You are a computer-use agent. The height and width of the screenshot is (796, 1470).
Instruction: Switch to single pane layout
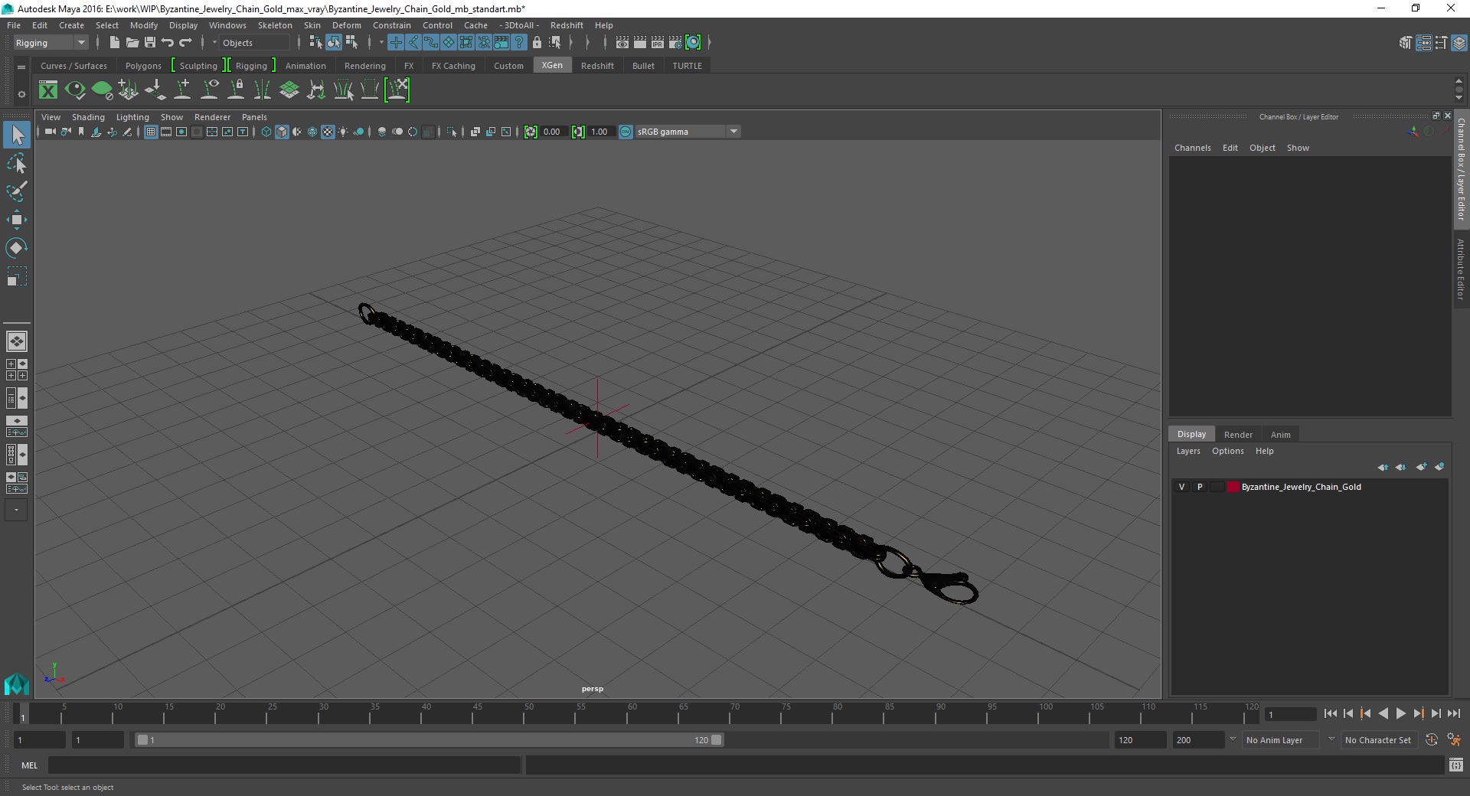pyautogui.click(x=17, y=341)
